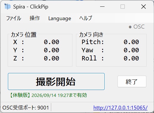This screenshot has width=154, height=113.
Task: Open the ヘルプ menu
Action: coord(86,18)
